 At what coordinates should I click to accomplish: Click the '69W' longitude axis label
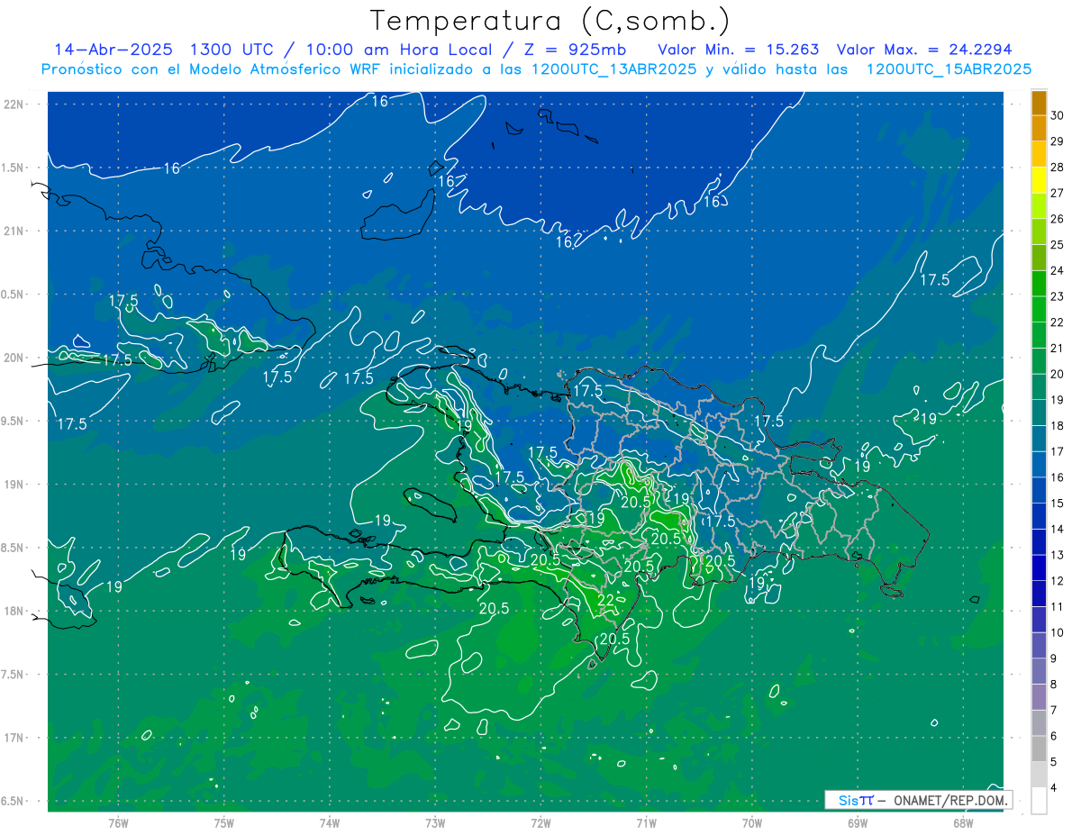click(858, 822)
